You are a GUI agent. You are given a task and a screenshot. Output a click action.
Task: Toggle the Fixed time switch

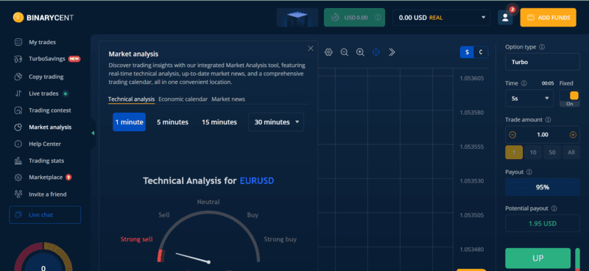(x=570, y=99)
